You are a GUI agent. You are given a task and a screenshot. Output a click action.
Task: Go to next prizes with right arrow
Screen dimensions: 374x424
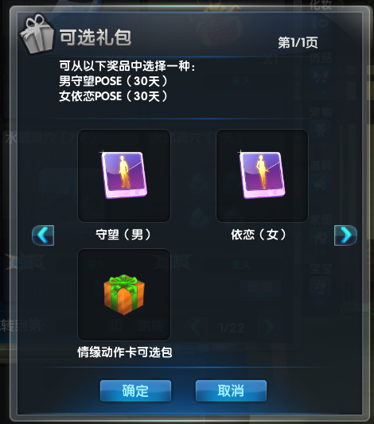345,235
